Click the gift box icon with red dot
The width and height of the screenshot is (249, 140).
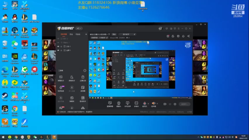point(168,36)
